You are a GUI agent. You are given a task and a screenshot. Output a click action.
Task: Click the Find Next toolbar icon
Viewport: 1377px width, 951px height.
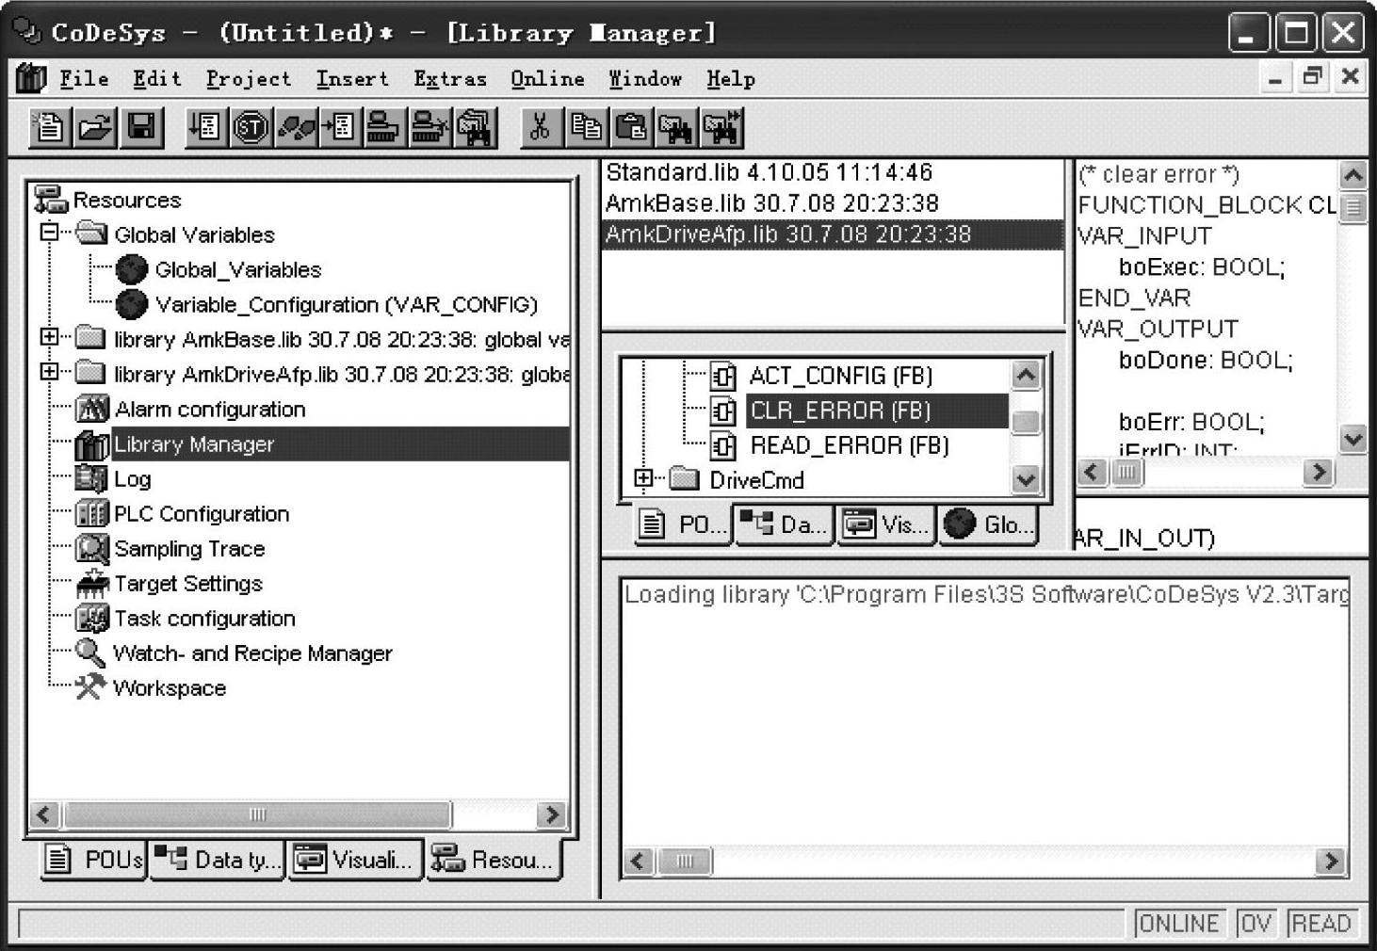click(x=722, y=127)
